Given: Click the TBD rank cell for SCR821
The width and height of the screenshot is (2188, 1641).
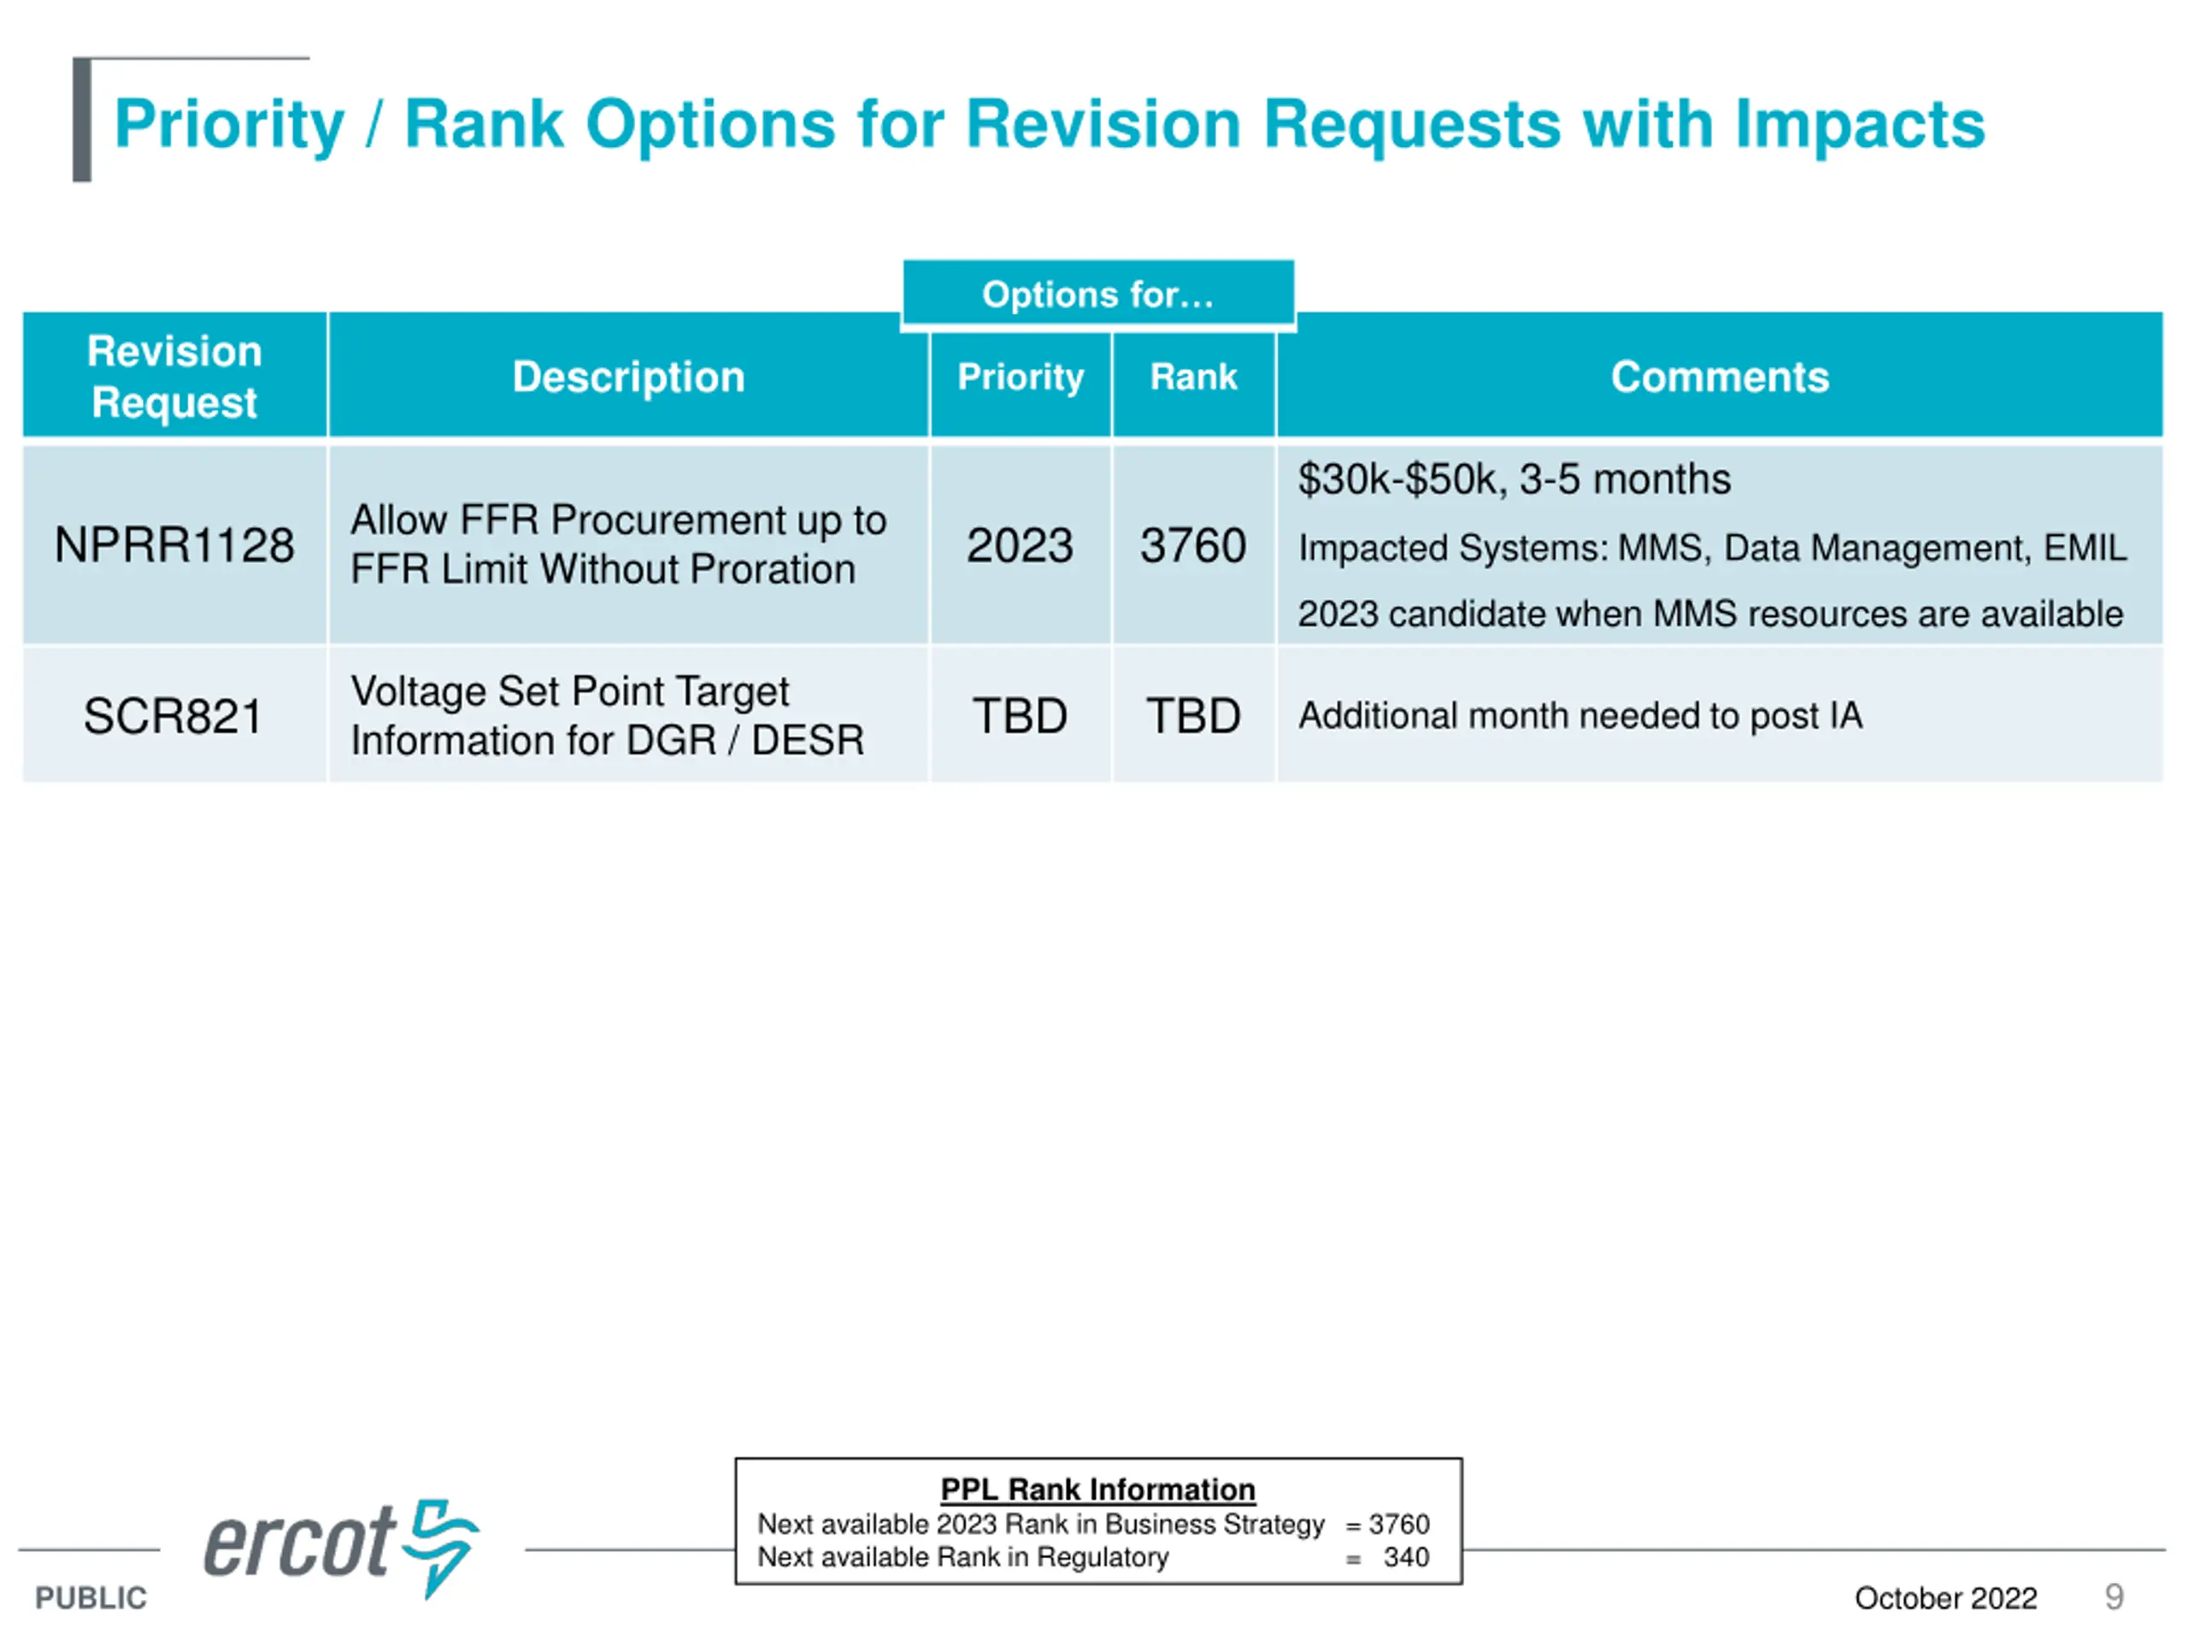Looking at the screenshot, I should coord(1194,715).
